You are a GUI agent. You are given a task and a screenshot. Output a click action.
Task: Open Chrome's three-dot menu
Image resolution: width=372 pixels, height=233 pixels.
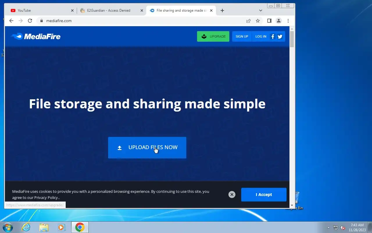288,21
